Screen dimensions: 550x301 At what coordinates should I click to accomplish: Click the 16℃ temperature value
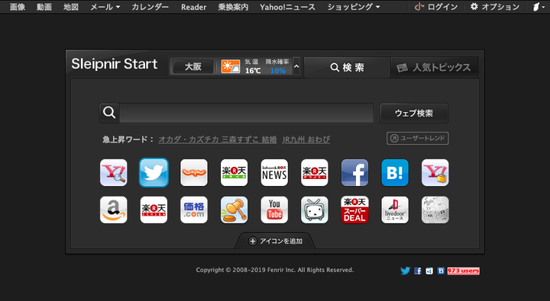(x=253, y=70)
